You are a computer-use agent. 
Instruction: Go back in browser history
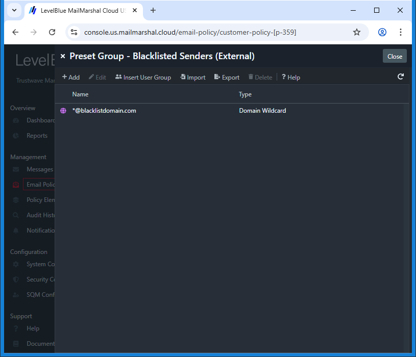coord(15,32)
